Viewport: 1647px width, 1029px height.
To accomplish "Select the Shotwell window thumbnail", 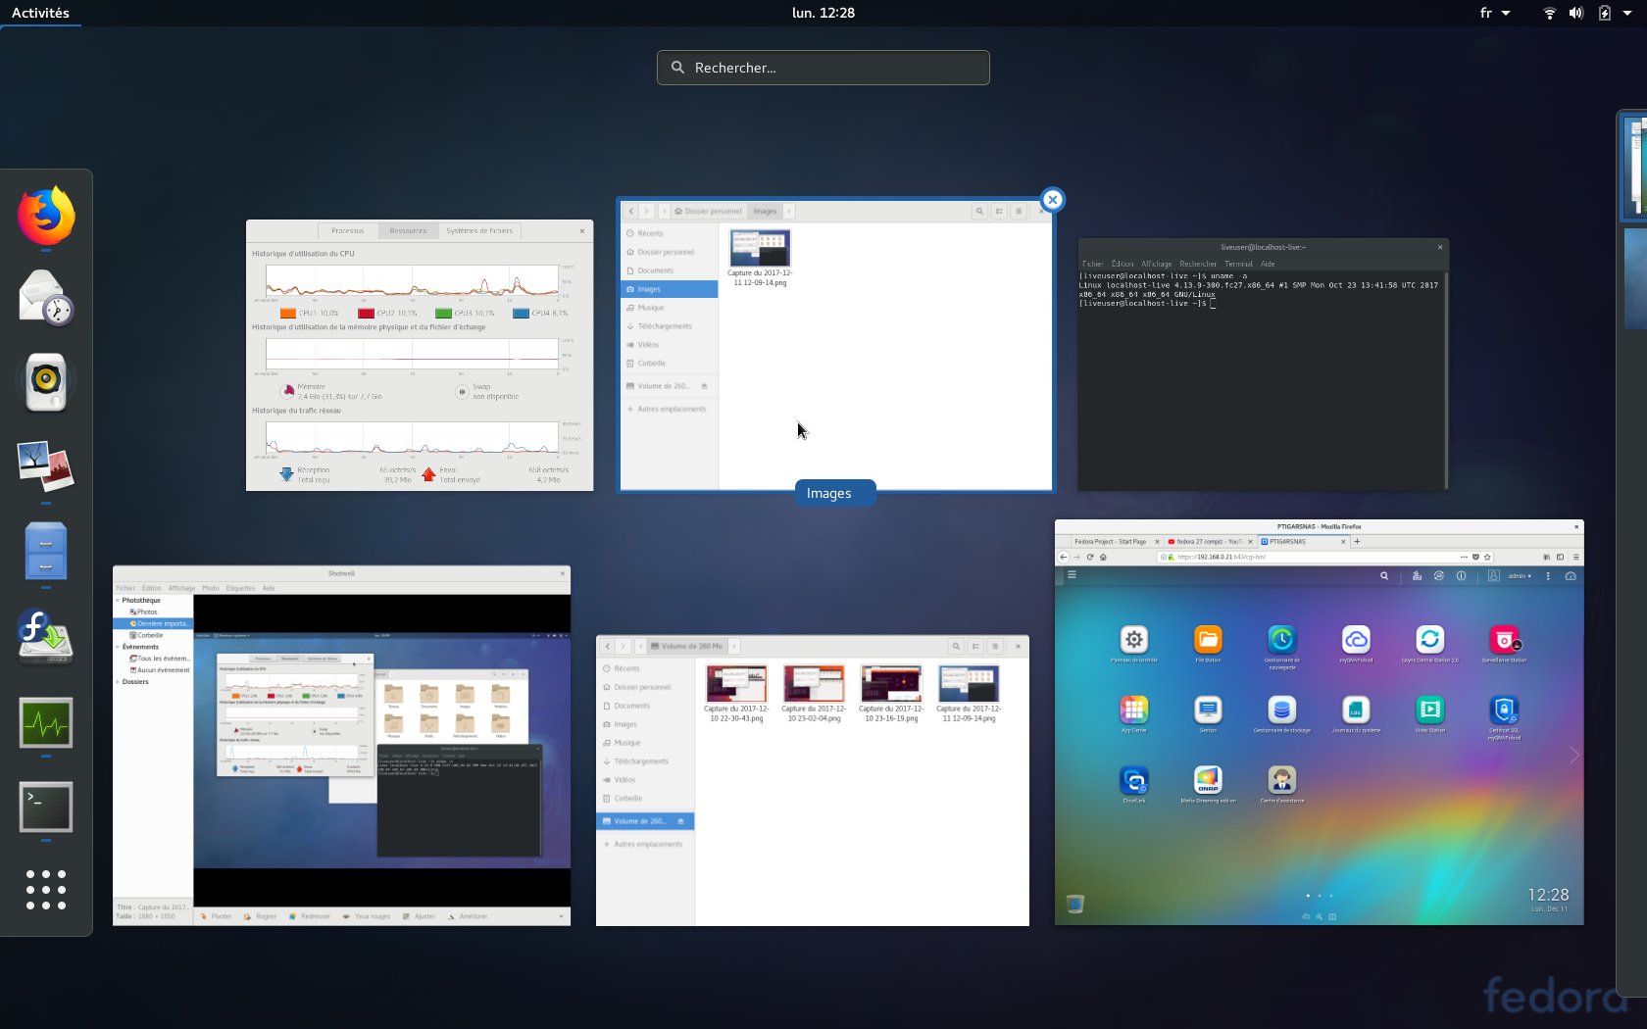I will [x=341, y=746].
